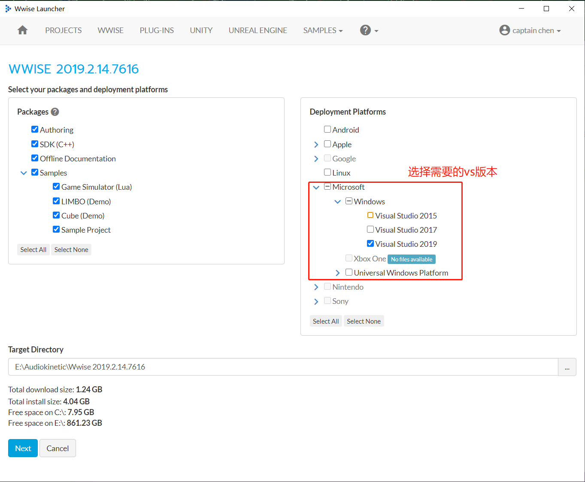Toggle the Microsoft checkbox

click(327, 186)
